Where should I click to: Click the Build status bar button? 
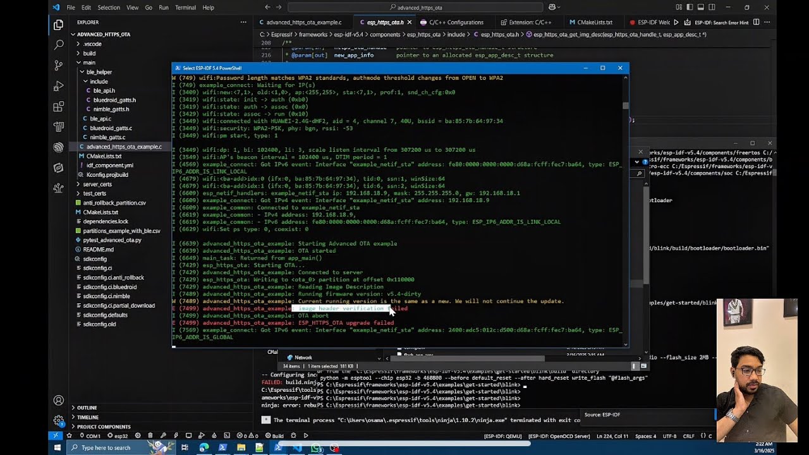point(274,436)
